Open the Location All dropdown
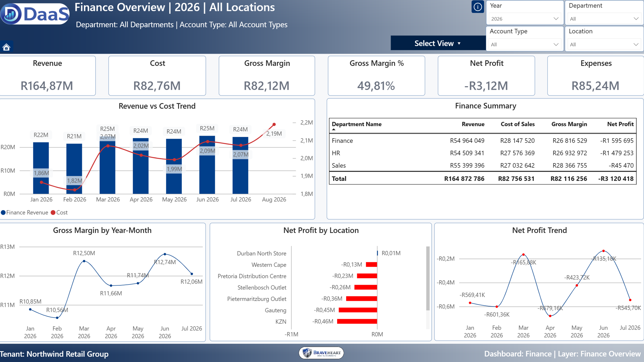This screenshot has height=362, width=644. click(x=604, y=44)
